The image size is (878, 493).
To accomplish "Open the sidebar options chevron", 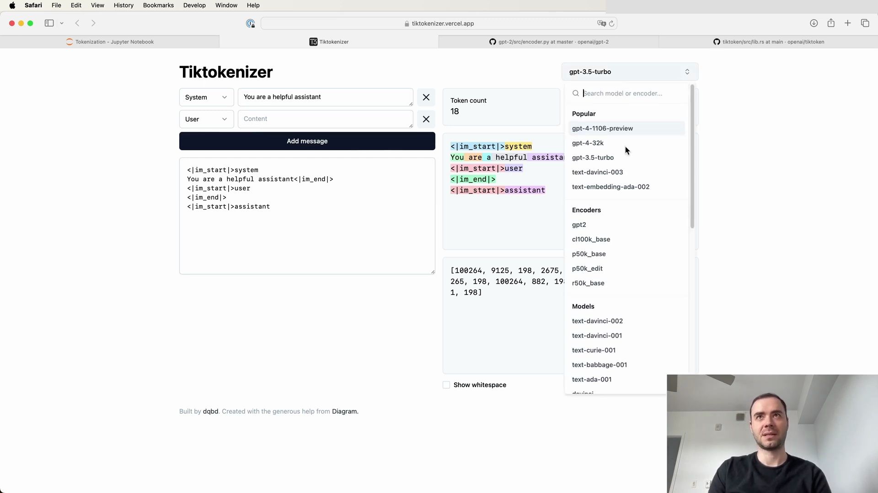I will 62,23.
